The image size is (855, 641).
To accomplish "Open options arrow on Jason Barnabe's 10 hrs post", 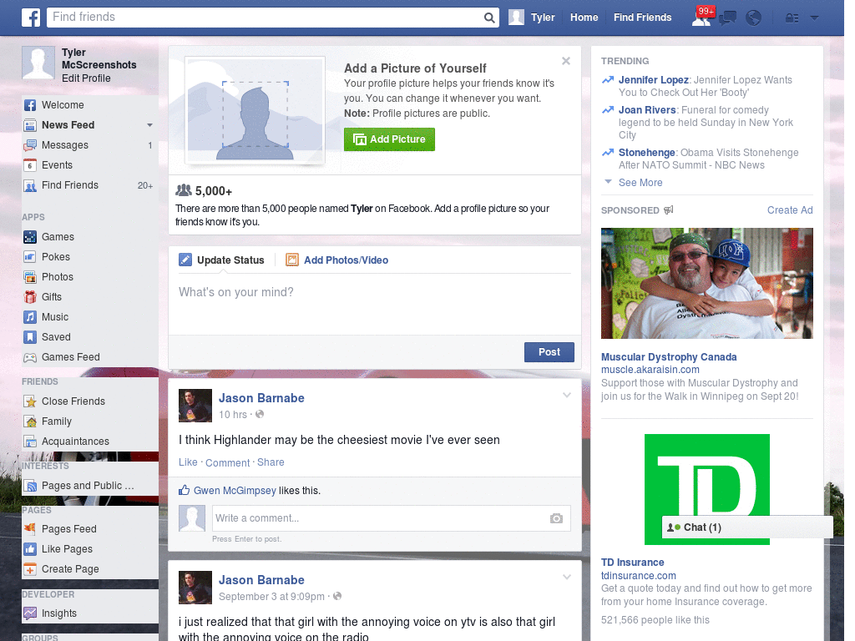I will pyautogui.click(x=567, y=395).
